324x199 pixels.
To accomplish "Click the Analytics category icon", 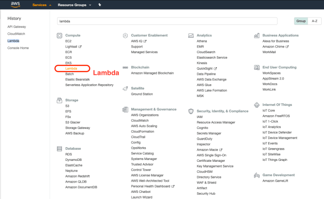I will pyautogui.click(x=191, y=35).
